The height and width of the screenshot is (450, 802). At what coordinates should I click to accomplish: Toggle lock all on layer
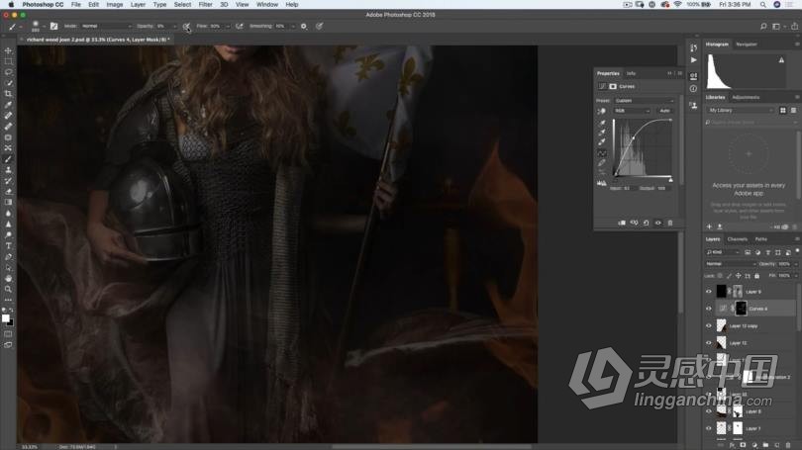click(757, 276)
